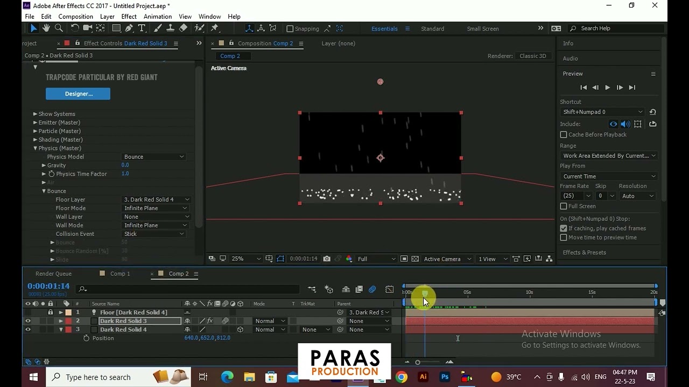Click the Physics Time Factor stopwatch

tap(52, 174)
